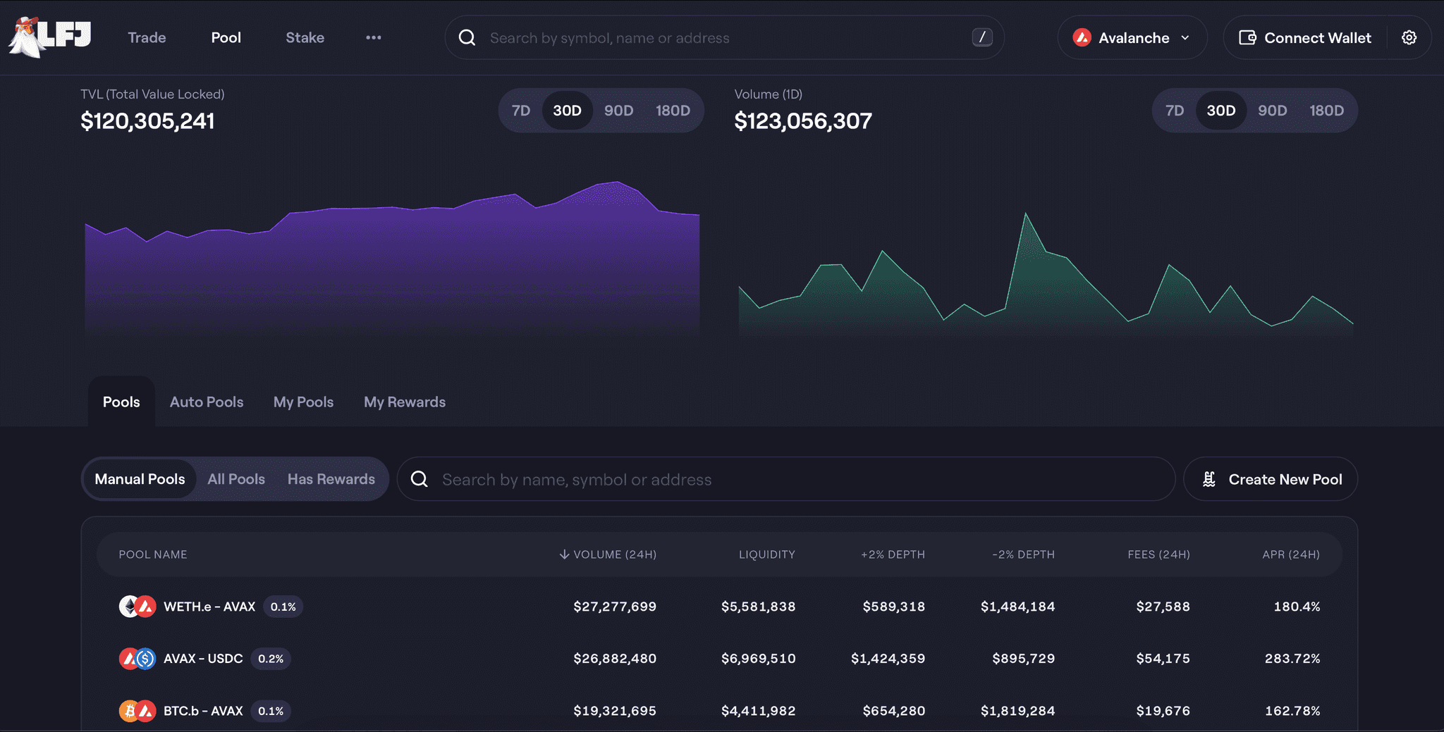Set Volume chart to 180D range
Image resolution: width=1444 pixels, height=732 pixels.
1326,111
